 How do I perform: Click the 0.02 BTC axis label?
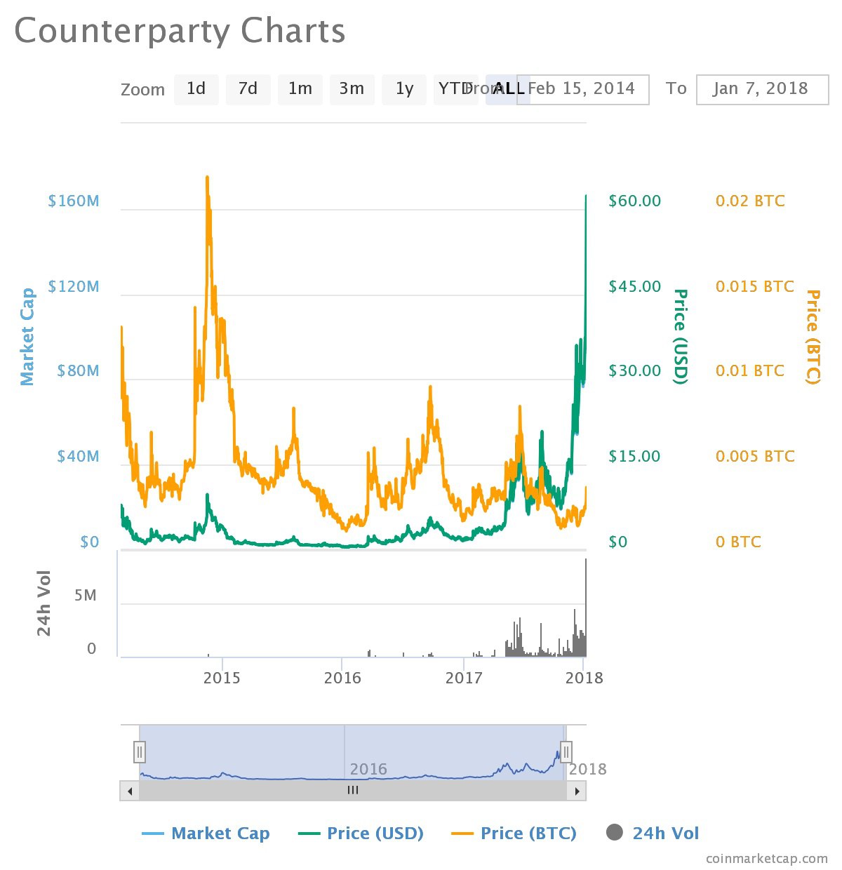(x=750, y=201)
